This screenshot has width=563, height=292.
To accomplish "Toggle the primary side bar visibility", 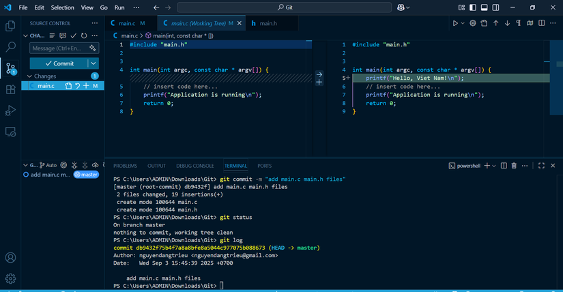I will [472, 8].
